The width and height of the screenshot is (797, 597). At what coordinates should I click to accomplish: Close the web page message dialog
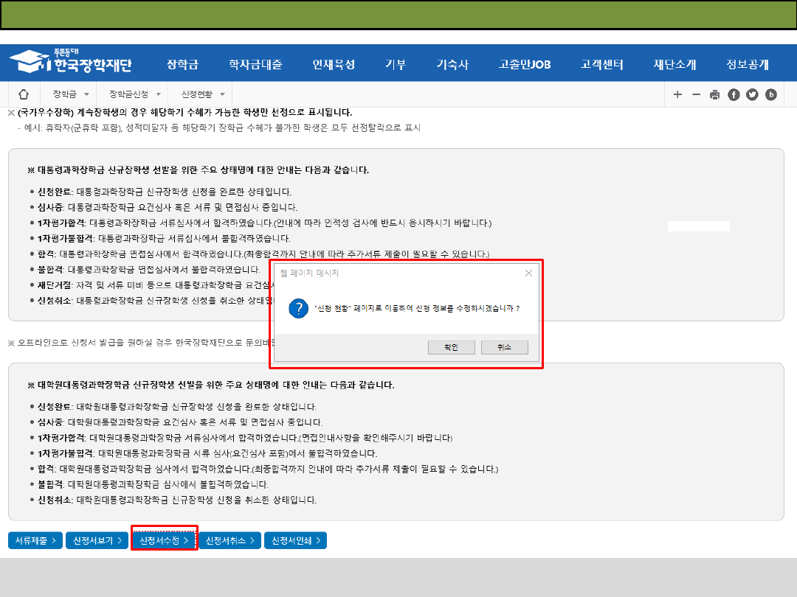pyautogui.click(x=528, y=273)
